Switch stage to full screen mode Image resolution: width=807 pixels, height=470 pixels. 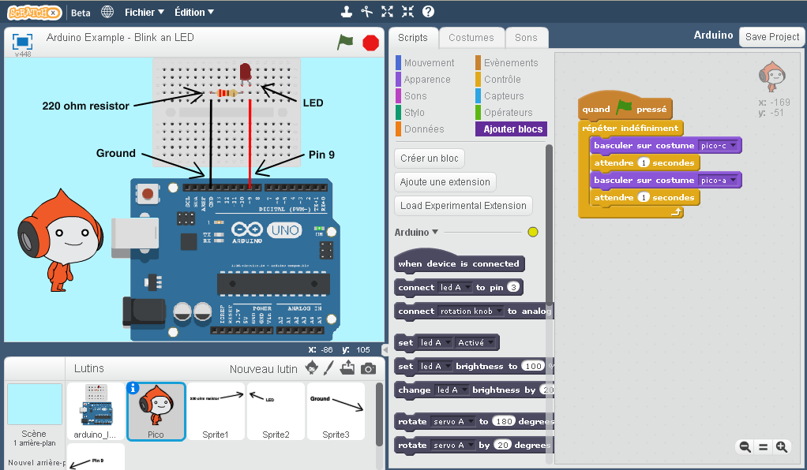click(x=22, y=42)
